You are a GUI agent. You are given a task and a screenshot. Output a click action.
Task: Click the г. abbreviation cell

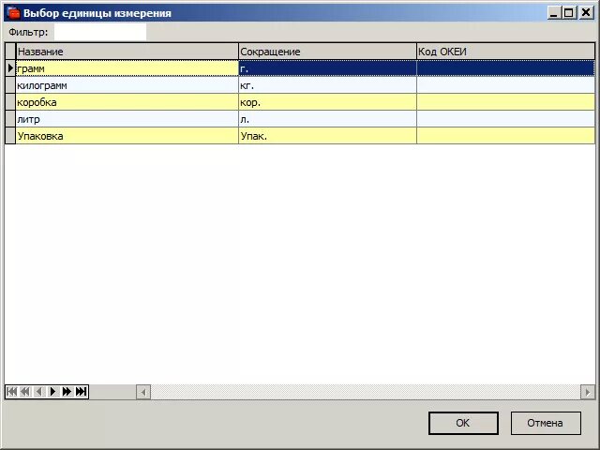327,68
